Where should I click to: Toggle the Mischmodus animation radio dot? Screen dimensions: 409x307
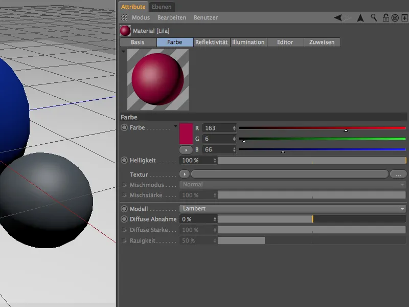[x=124, y=185]
